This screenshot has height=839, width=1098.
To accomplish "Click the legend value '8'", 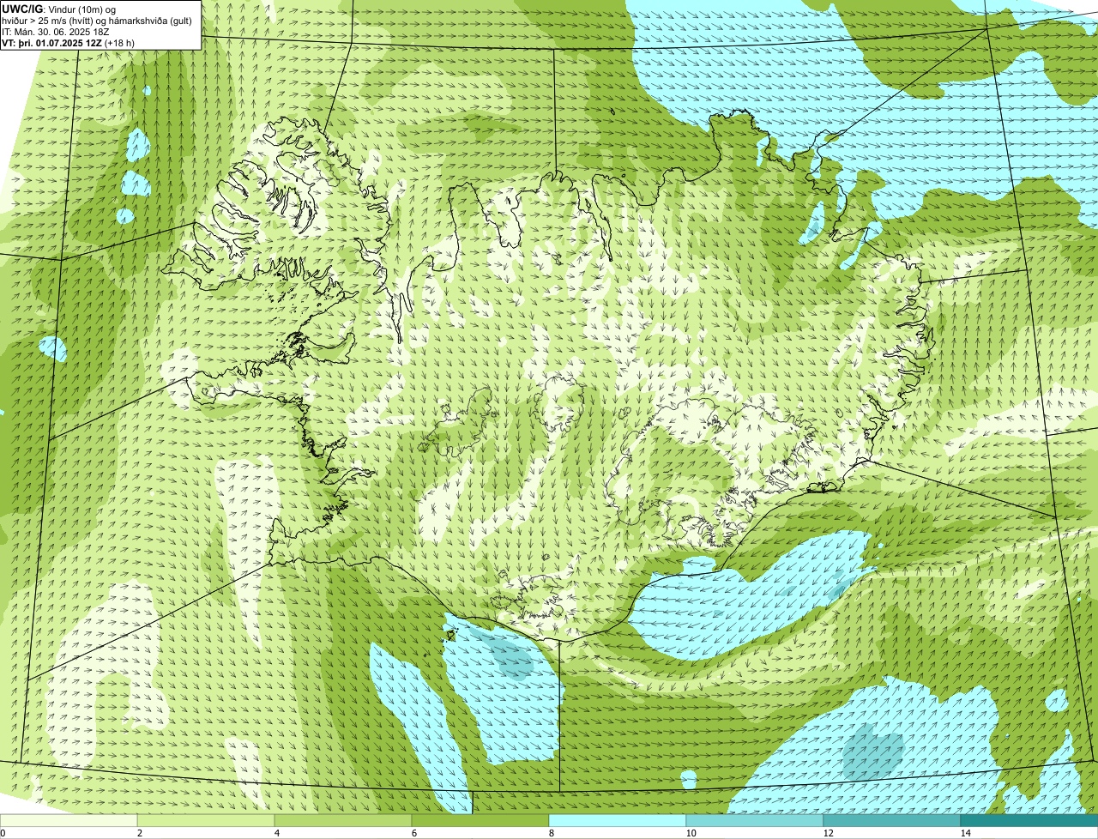I will click(x=551, y=833).
